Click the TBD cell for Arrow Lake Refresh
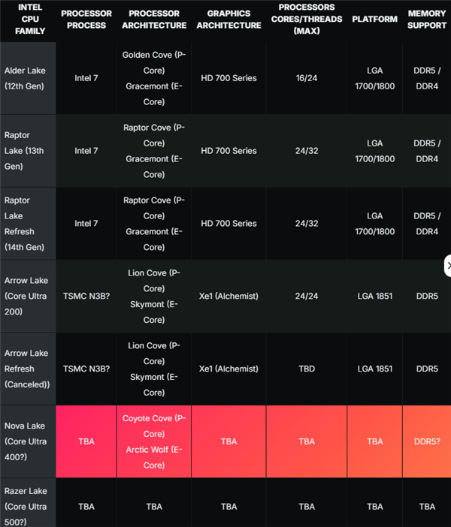This screenshot has height=527, width=451. [x=306, y=369]
